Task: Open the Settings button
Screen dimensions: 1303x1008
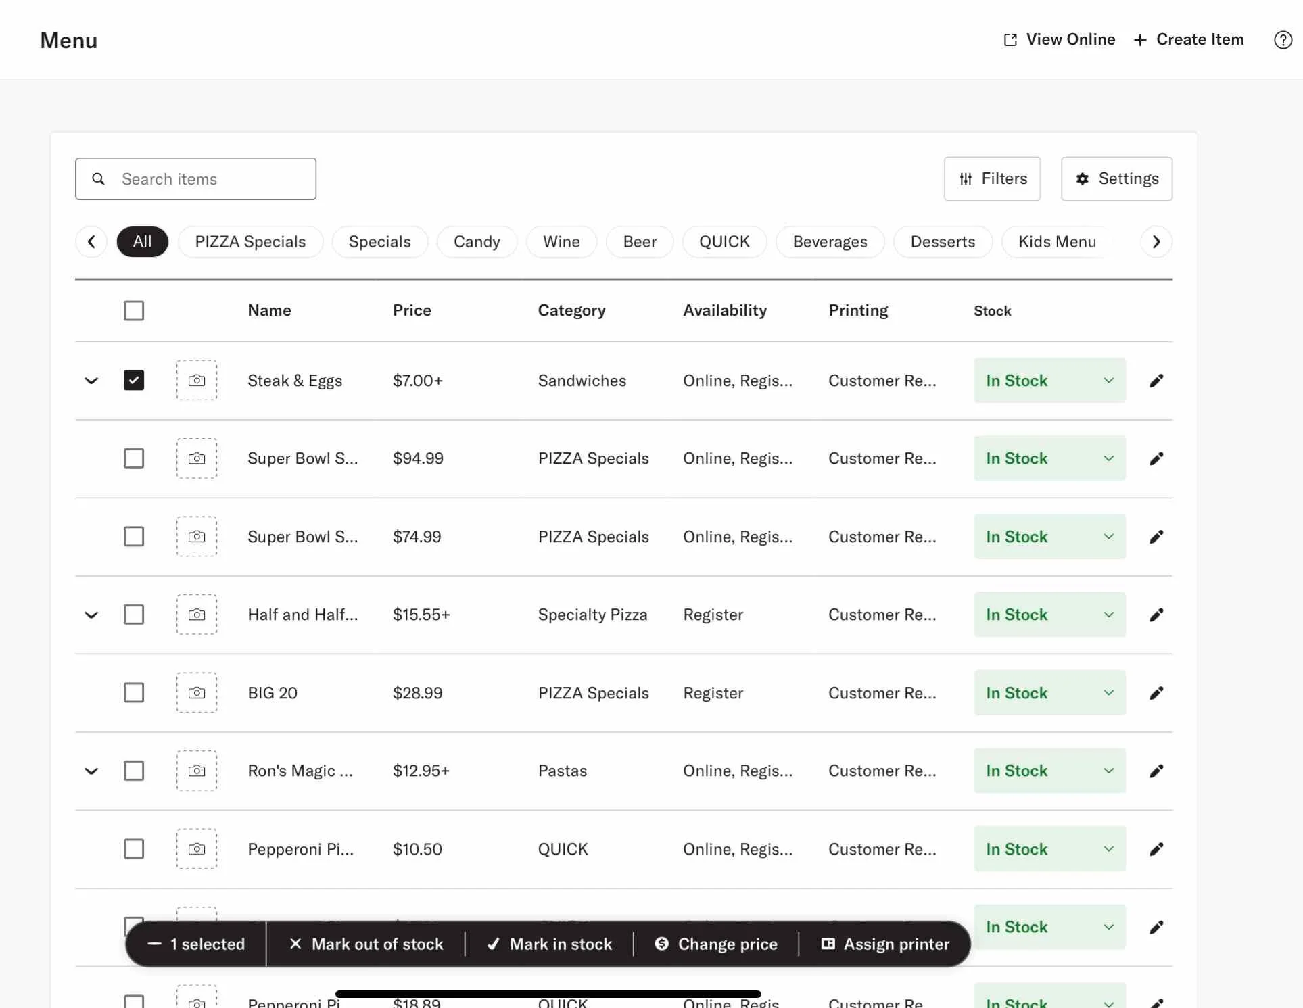Action: 1116,179
